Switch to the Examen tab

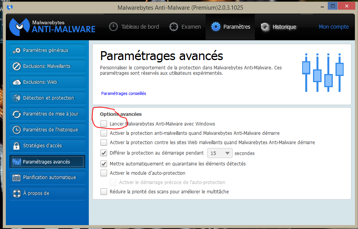pyautogui.click(x=185, y=27)
